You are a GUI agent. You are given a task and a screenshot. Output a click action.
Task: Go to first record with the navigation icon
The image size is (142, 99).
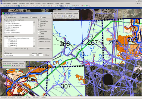click(28, 6)
